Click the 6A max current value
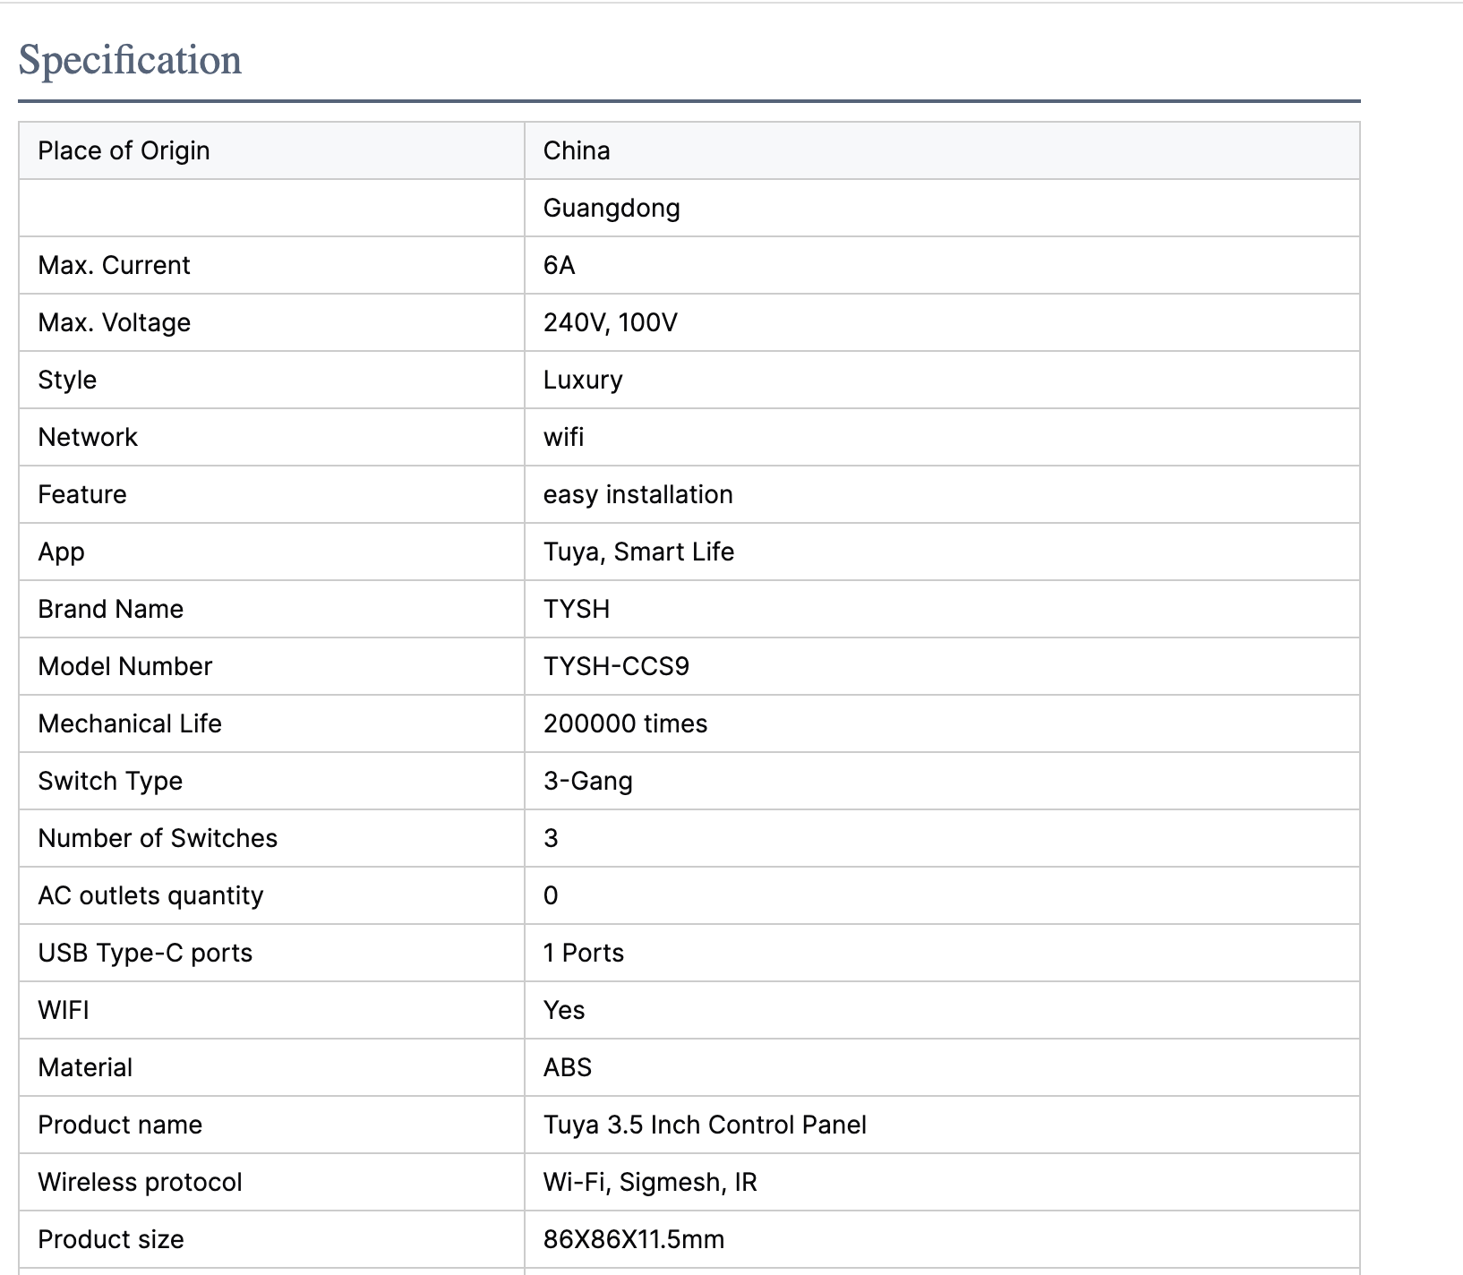1463x1275 pixels. pyautogui.click(x=559, y=265)
